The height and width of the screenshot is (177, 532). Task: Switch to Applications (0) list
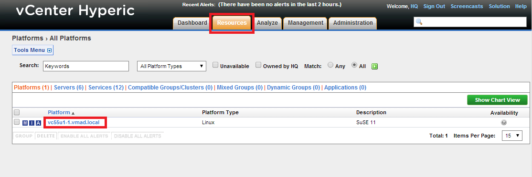[345, 88]
